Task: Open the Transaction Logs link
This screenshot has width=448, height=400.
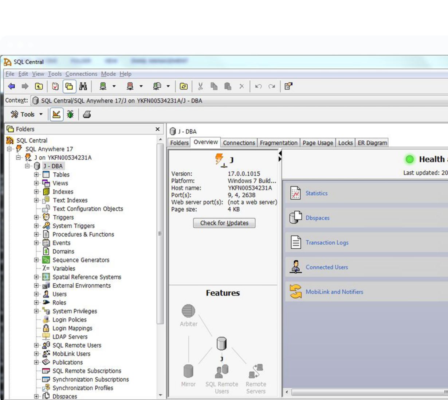Action: [327, 243]
